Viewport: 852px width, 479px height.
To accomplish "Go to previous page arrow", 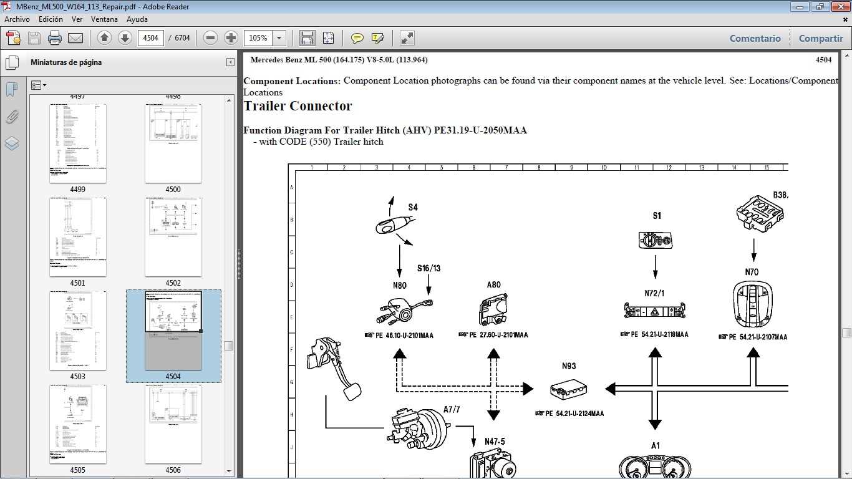I will pos(104,38).
